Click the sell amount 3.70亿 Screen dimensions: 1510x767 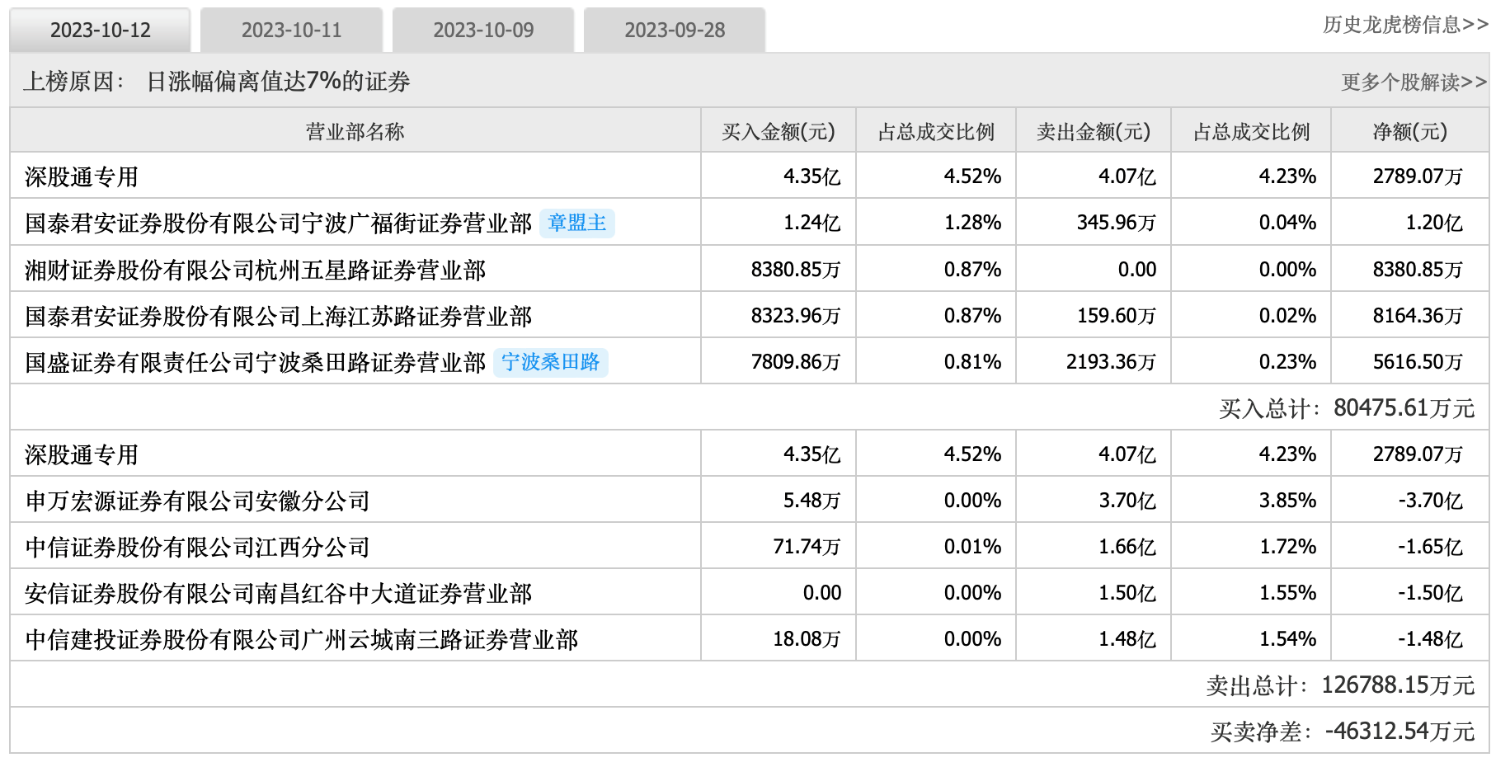(1127, 501)
